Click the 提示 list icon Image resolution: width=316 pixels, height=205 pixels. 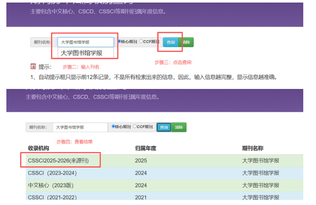pos(33,66)
